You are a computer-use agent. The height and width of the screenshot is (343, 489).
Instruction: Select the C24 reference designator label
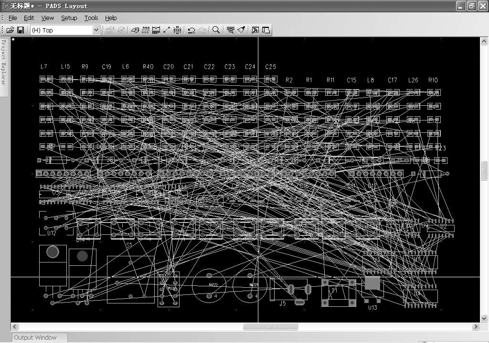coord(250,67)
